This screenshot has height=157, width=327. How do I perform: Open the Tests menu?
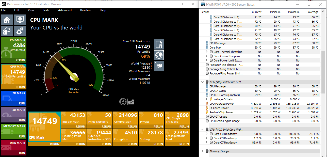[46, 10]
